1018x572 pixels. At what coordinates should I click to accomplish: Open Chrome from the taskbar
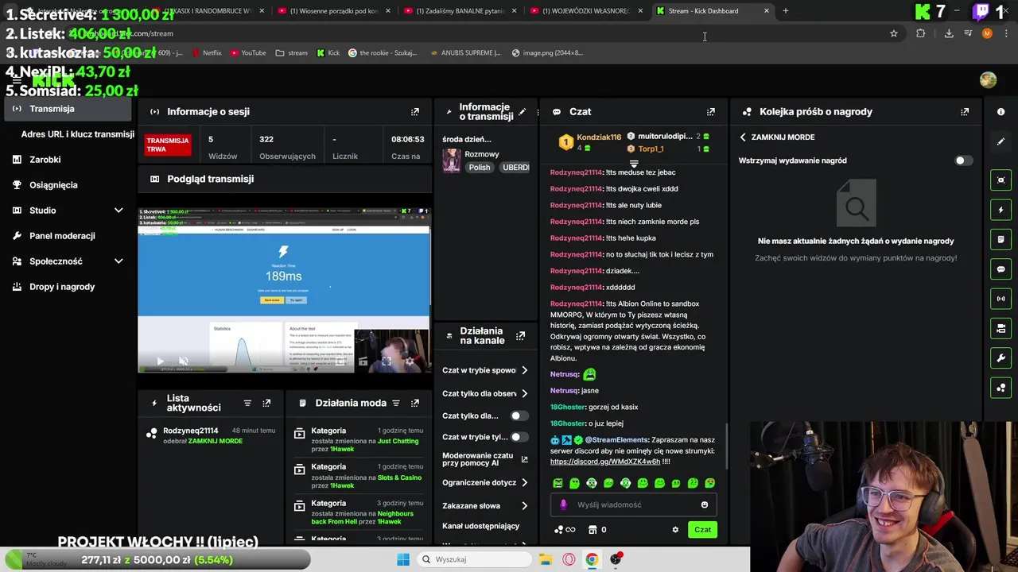click(x=592, y=559)
